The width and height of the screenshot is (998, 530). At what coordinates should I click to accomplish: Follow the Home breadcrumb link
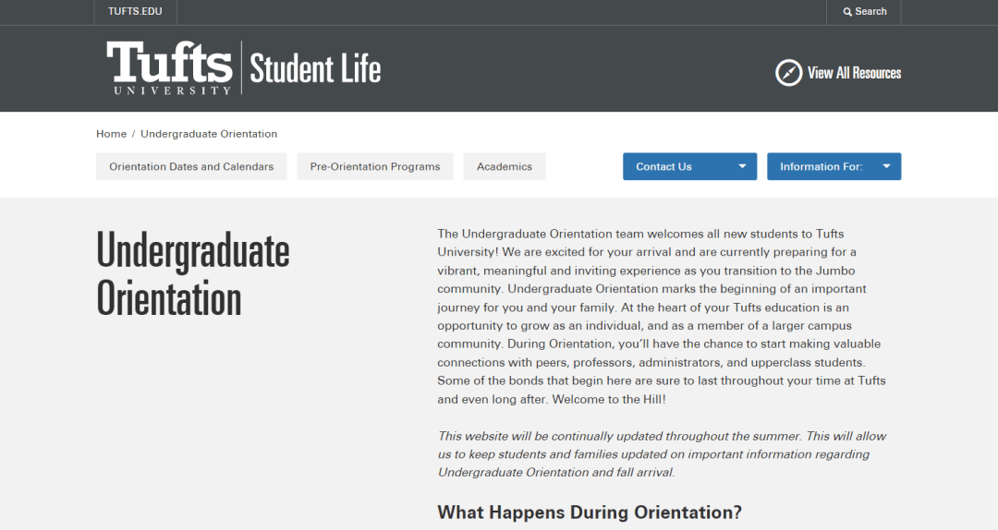click(112, 134)
